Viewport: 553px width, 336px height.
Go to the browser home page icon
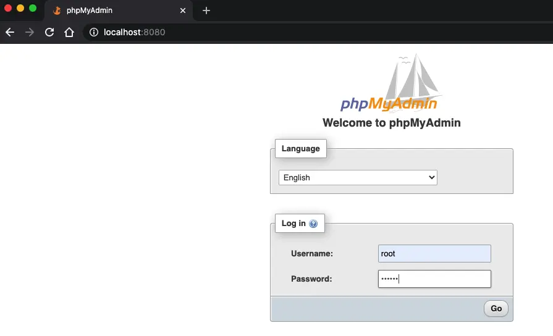pos(69,32)
